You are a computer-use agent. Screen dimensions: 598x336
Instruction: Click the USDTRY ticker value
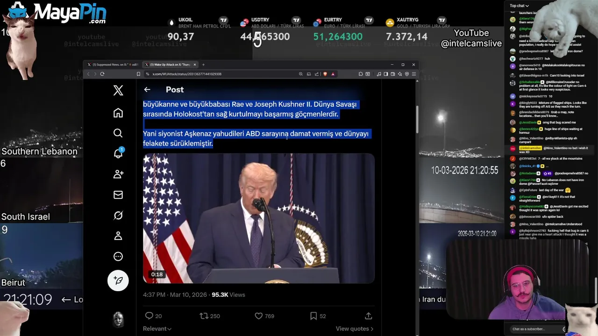pos(265,36)
